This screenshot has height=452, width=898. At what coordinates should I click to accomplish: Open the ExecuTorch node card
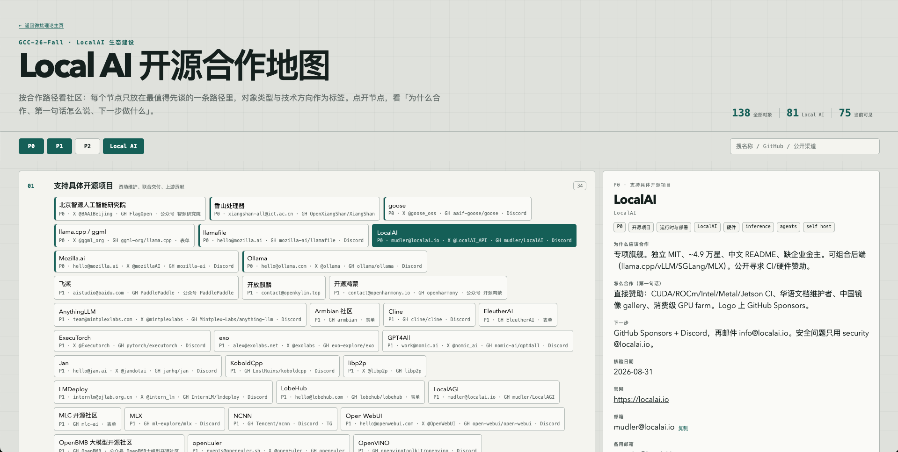tap(132, 341)
